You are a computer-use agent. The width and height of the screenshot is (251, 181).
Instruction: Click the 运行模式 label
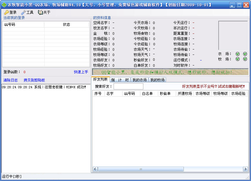tap(182, 60)
